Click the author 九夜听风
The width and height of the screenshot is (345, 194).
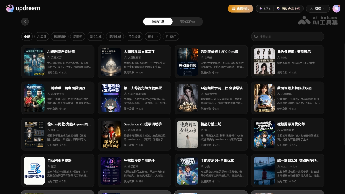(x=286, y=94)
